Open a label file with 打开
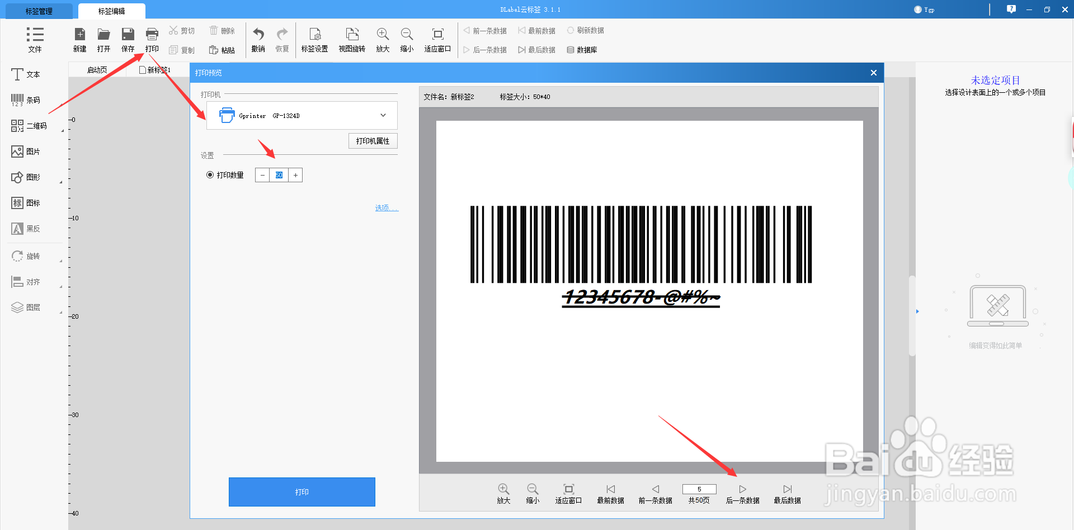This screenshot has height=530, width=1074. click(103, 40)
